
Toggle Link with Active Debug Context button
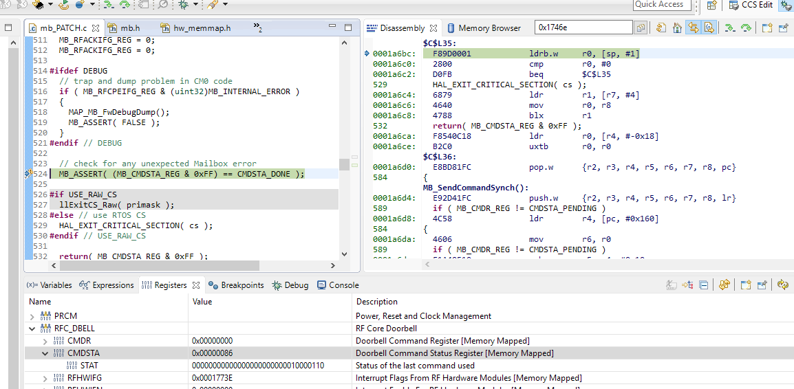[x=693, y=28]
